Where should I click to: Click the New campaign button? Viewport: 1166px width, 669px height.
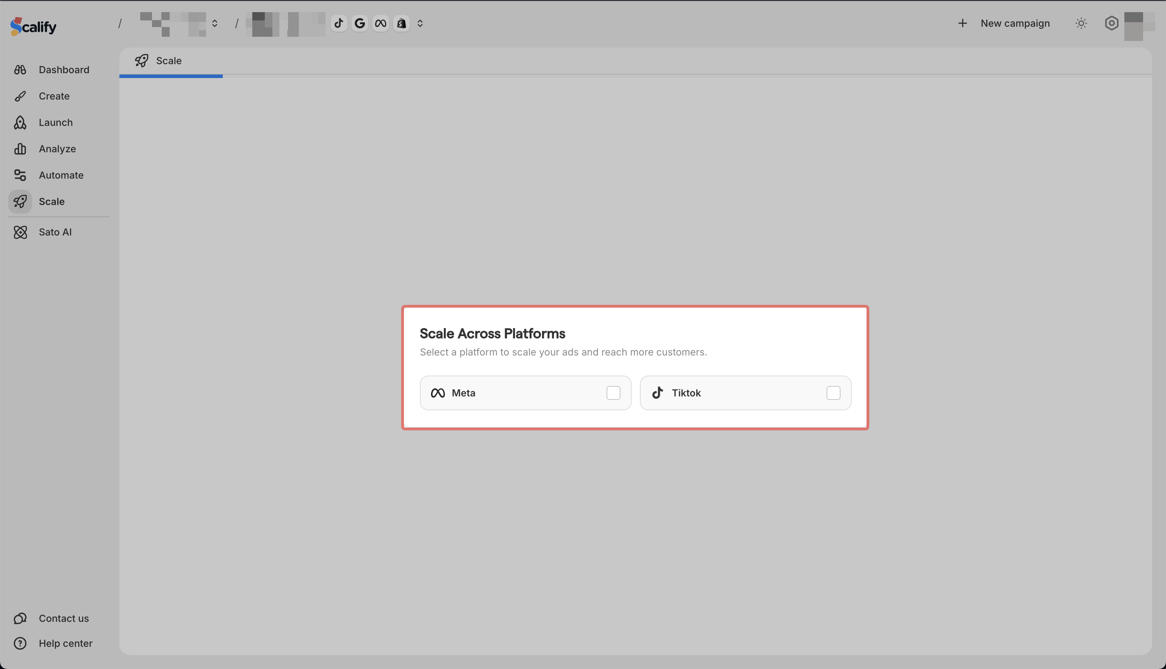(x=1004, y=24)
